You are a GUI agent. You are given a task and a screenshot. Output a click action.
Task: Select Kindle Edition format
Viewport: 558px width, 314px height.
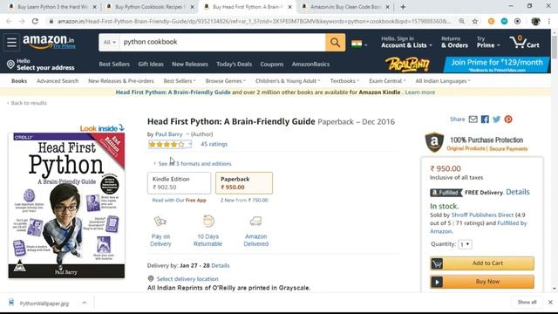pyautogui.click(x=179, y=183)
